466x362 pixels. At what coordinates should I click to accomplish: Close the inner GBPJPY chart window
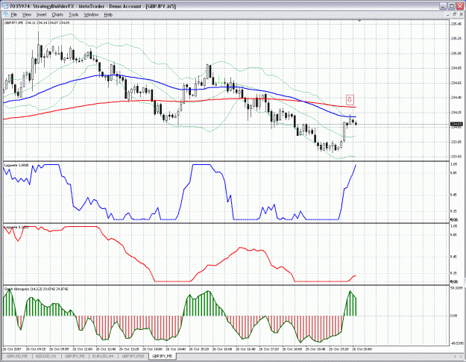tap(460, 14)
